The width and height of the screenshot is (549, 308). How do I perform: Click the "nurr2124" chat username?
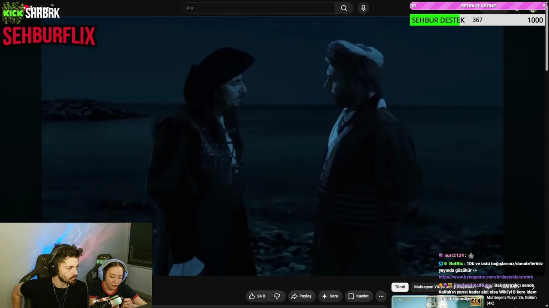454,255
